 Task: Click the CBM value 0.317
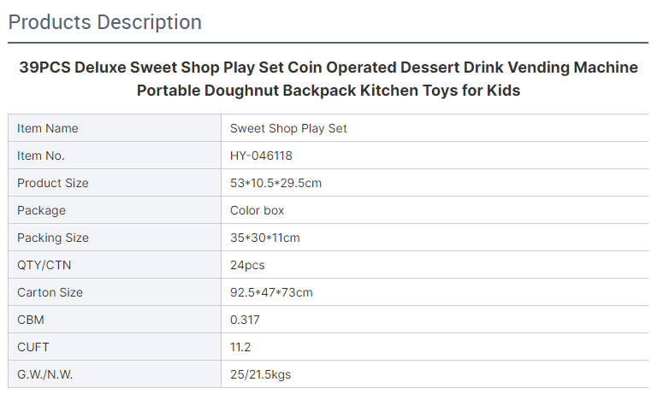click(x=245, y=320)
